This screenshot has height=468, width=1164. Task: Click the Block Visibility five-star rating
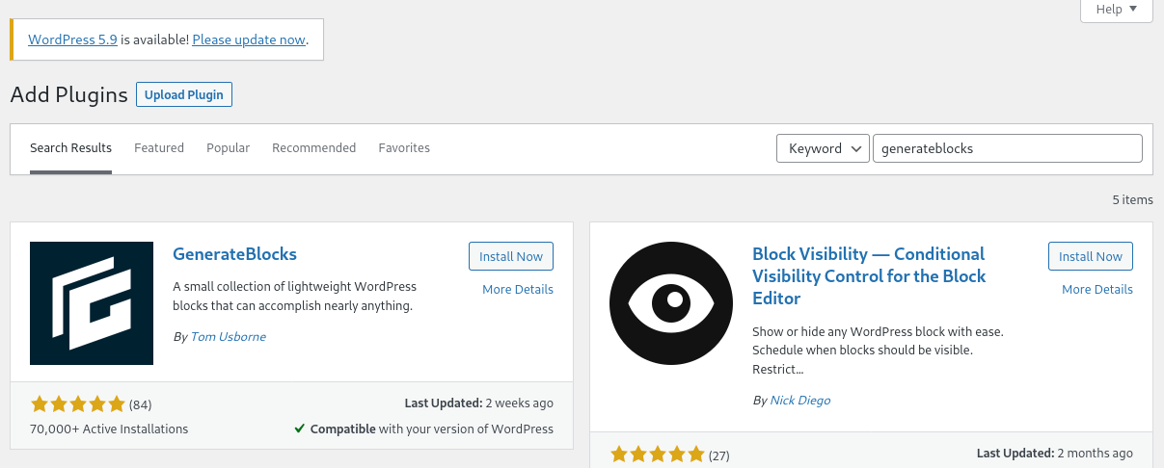click(x=658, y=454)
